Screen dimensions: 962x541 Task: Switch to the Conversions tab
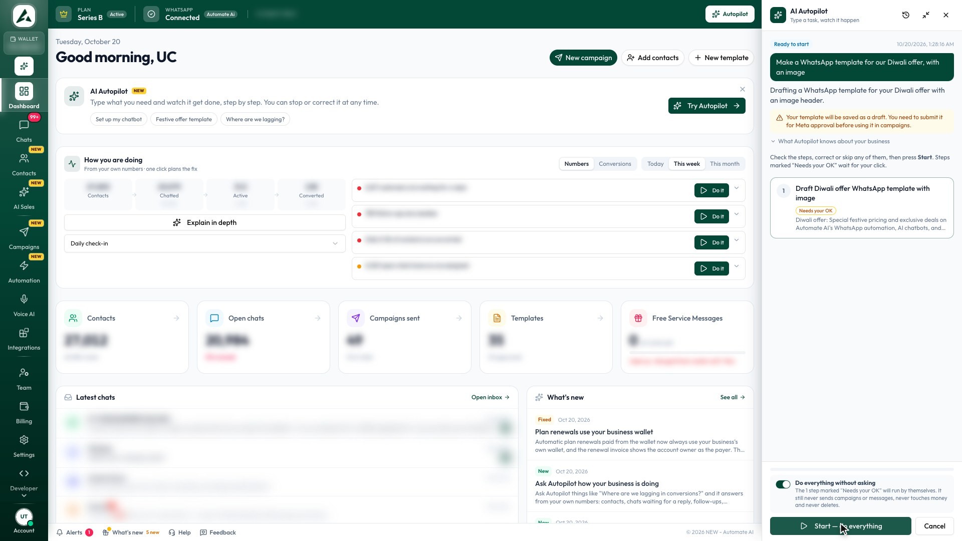click(x=615, y=164)
